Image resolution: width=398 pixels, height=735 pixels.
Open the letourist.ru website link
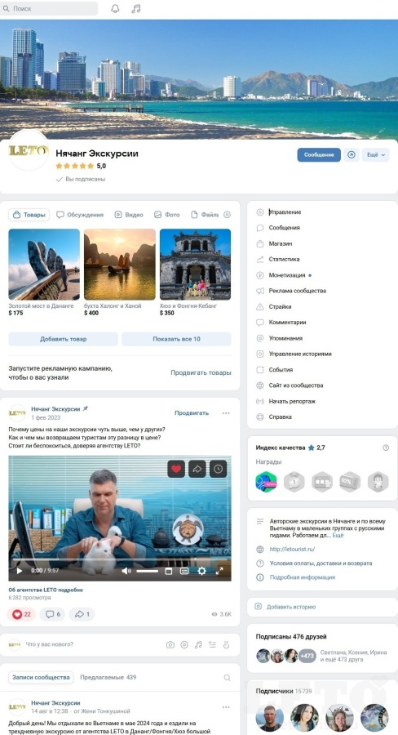click(292, 550)
